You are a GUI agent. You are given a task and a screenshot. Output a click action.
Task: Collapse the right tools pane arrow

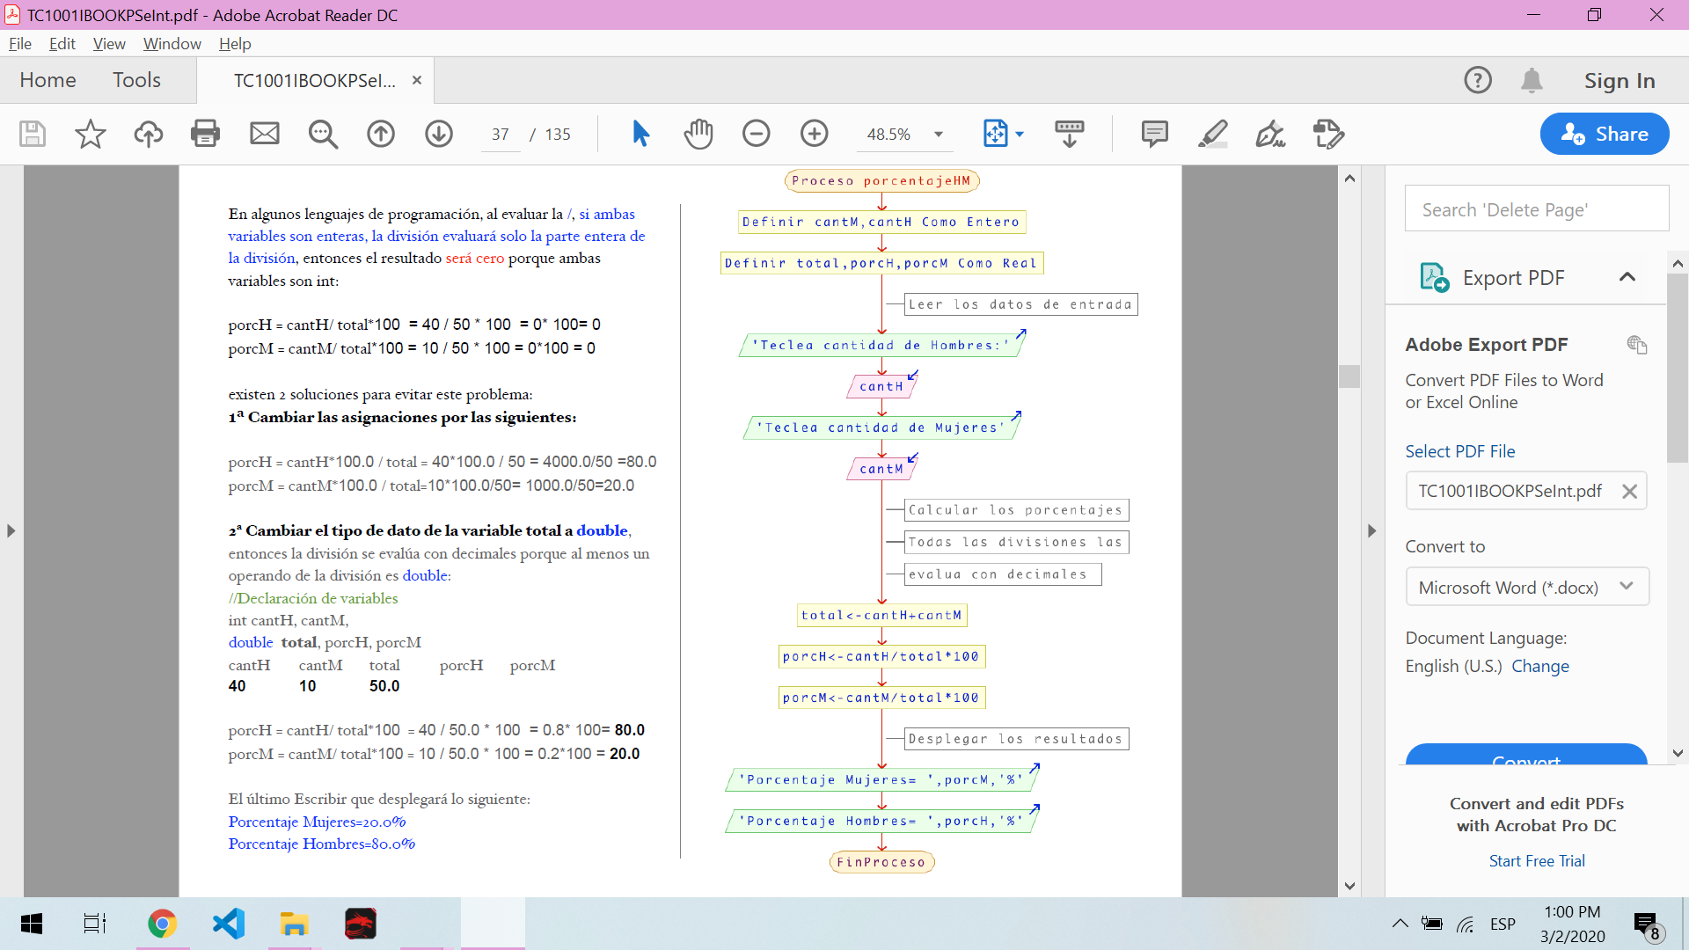pos(1371,530)
